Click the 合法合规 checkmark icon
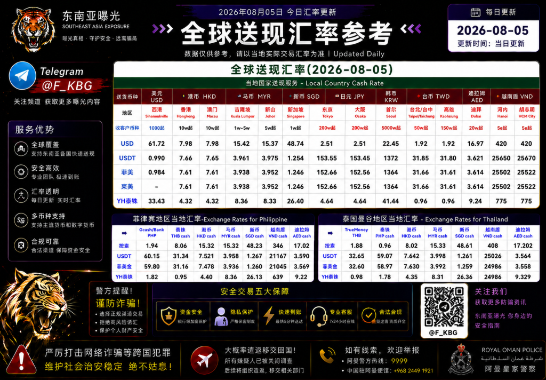This screenshot has width=546, height=380. point(368,315)
